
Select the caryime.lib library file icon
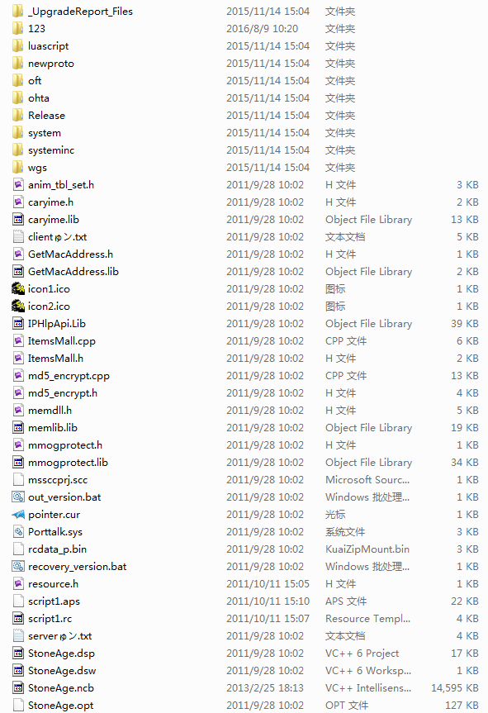[17, 220]
